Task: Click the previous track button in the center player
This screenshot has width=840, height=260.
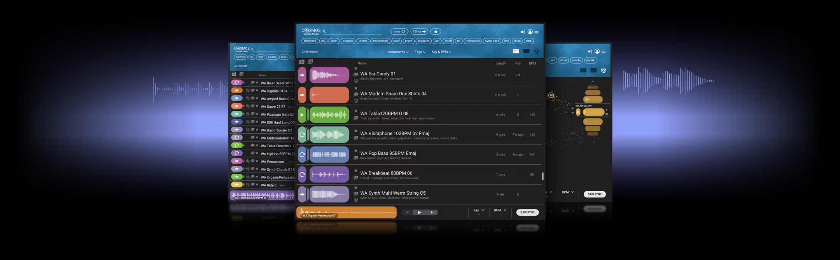Action: [407, 213]
